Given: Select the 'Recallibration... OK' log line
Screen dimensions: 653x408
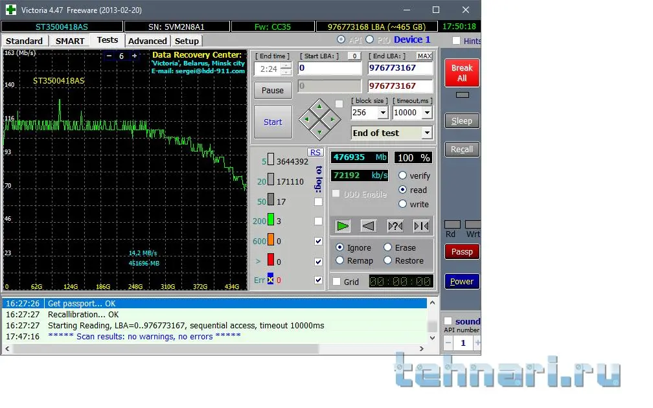Looking at the screenshot, I should 214,314.
